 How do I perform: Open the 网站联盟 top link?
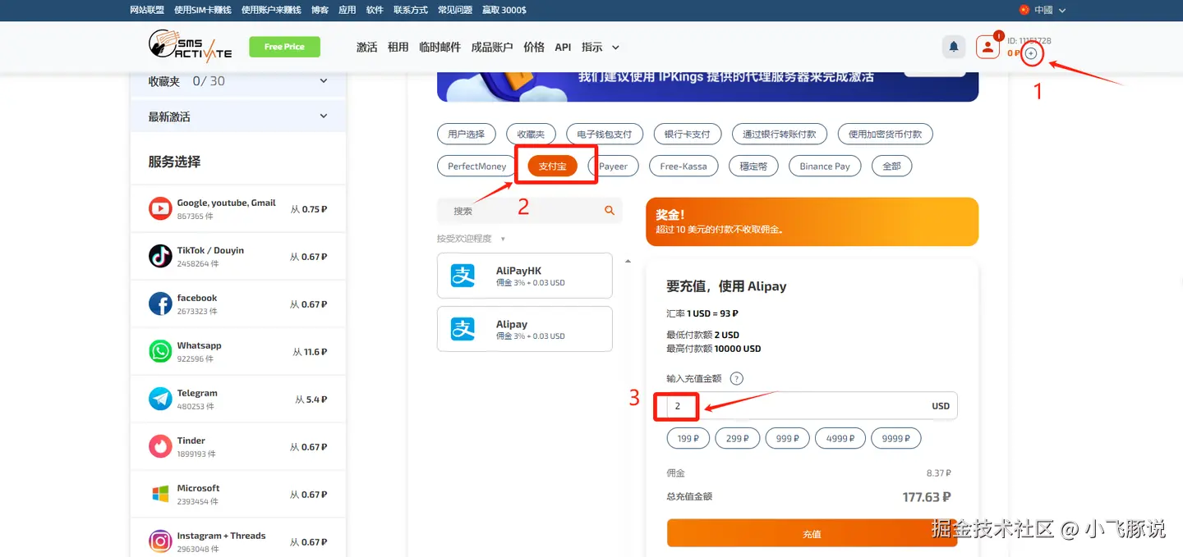pyautogui.click(x=147, y=10)
